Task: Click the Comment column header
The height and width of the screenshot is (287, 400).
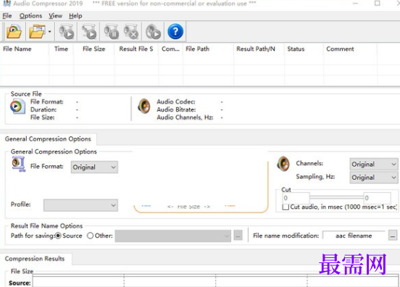Action: pyautogui.click(x=350, y=49)
